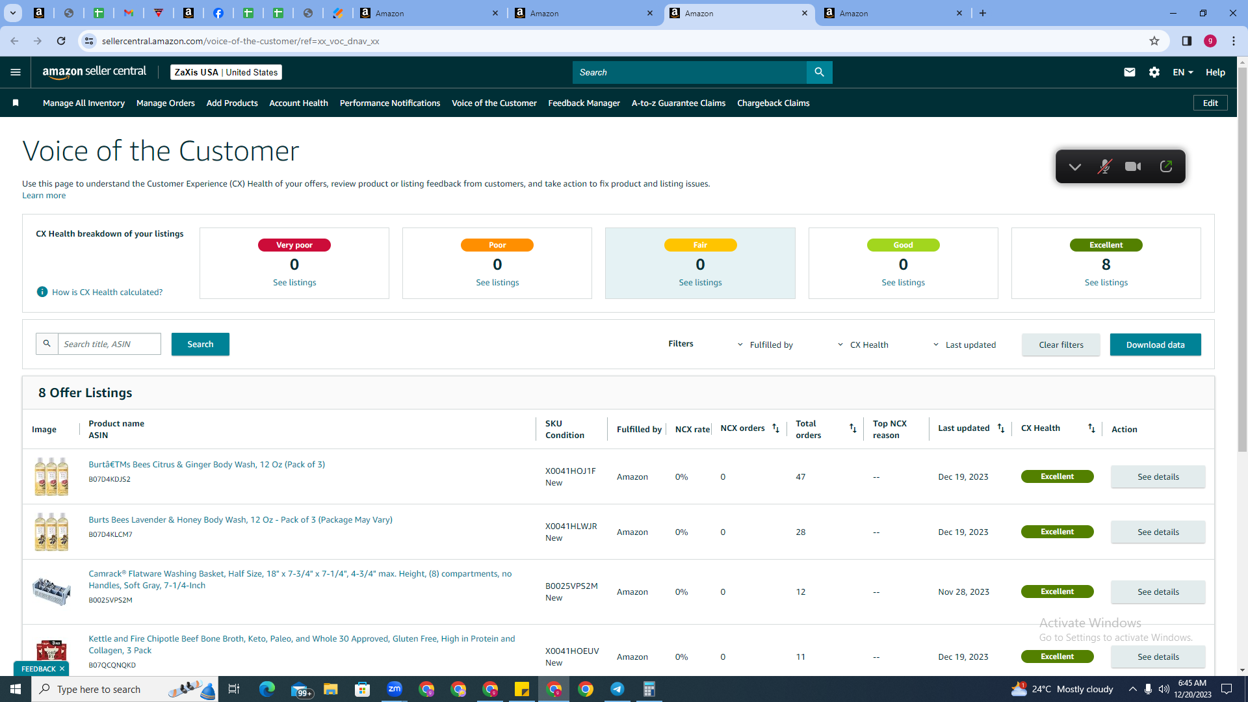See details for Citrus & Ginger Body Wash
The image size is (1248, 702).
pos(1158,476)
